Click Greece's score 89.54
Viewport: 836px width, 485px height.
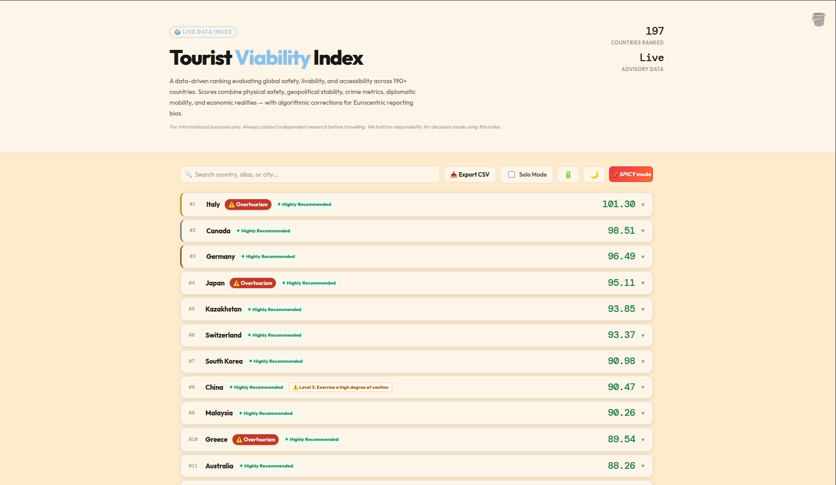(x=621, y=439)
